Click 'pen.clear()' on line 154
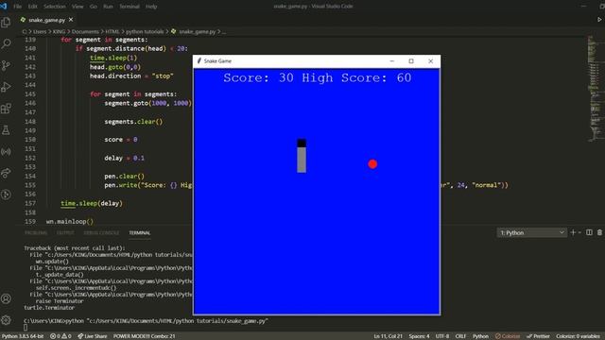The height and width of the screenshot is (340, 605). point(124,177)
